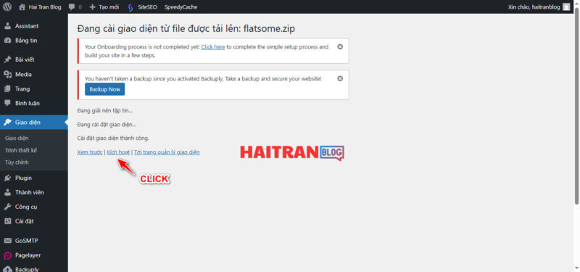Click the Backuply cloud icon

tap(7, 269)
